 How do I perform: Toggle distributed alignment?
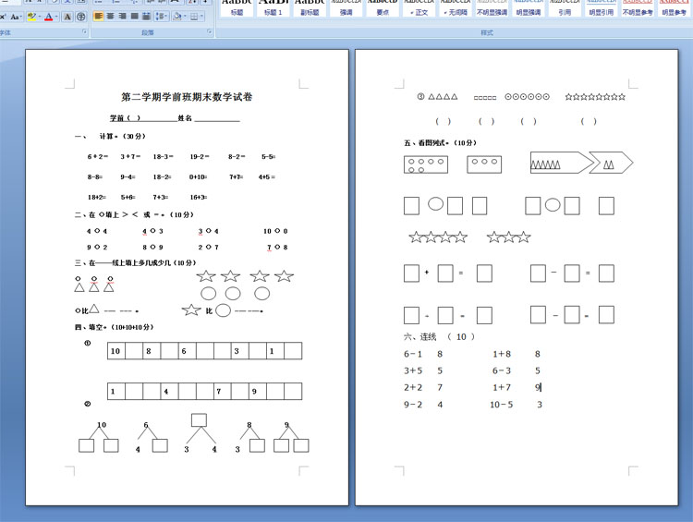pyautogui.click(x=146, y=17)
